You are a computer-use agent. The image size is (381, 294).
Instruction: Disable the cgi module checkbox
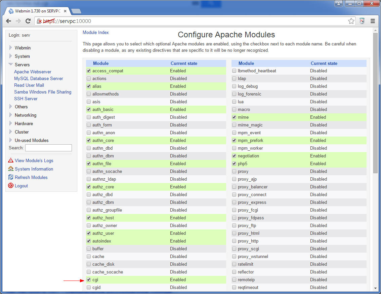click(x=89, y=280)
